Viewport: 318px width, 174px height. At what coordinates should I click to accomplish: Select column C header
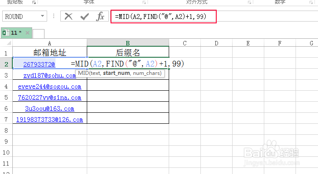tap(185, 43)
